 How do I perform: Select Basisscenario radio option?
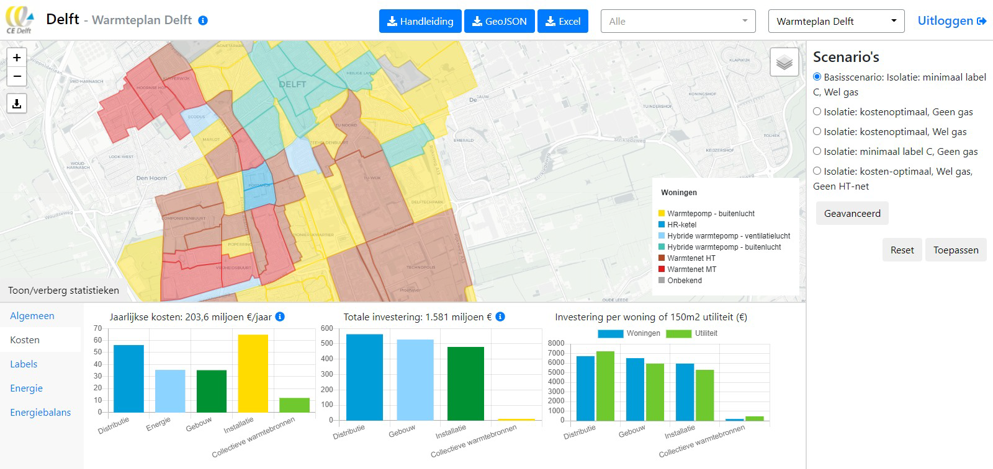pos(817,77)
